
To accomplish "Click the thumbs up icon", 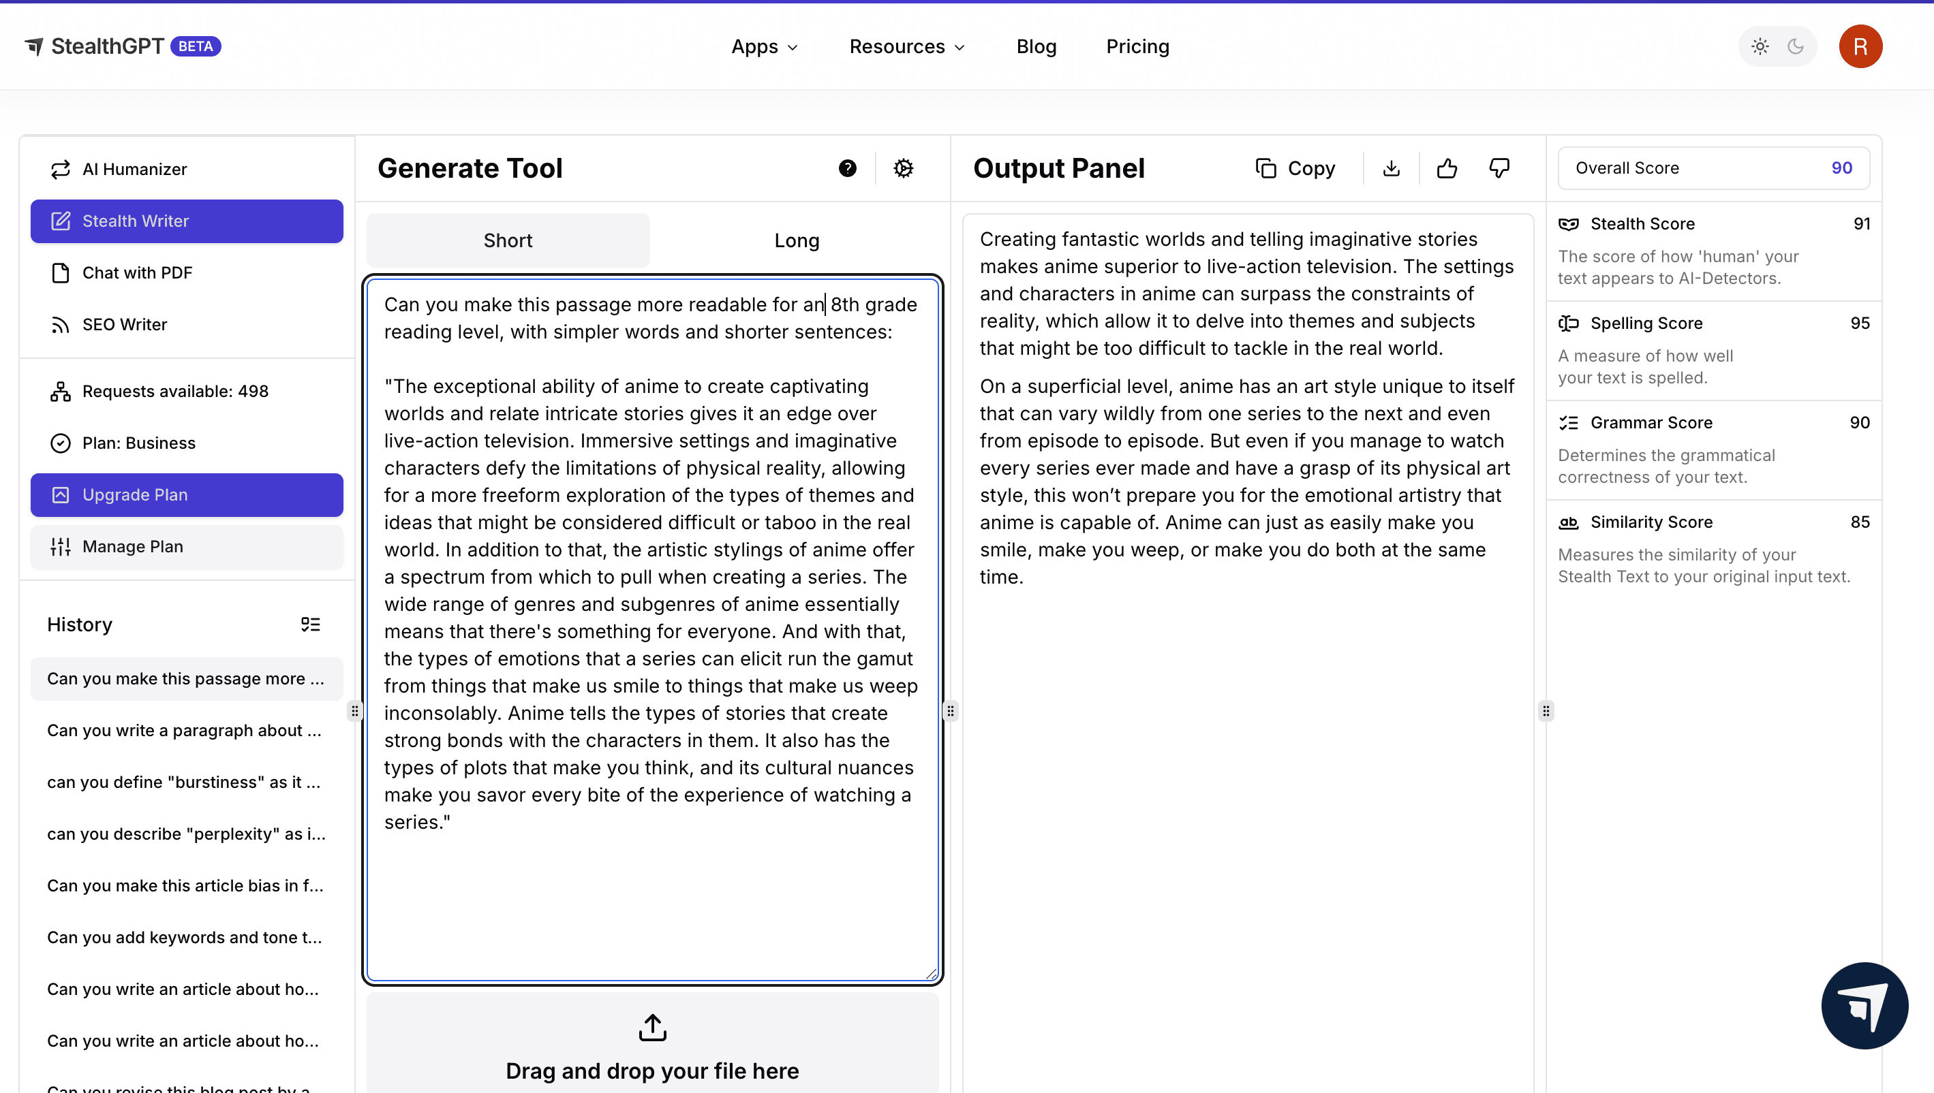I will [1447, 168].
